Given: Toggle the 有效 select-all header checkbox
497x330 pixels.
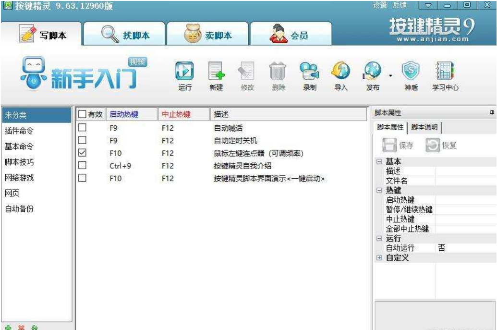Looking at the screenshot, I should point(82,114).
